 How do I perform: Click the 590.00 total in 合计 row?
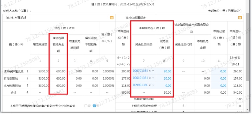pos(126,92)
